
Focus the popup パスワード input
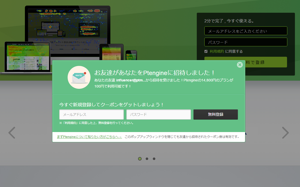159,114
